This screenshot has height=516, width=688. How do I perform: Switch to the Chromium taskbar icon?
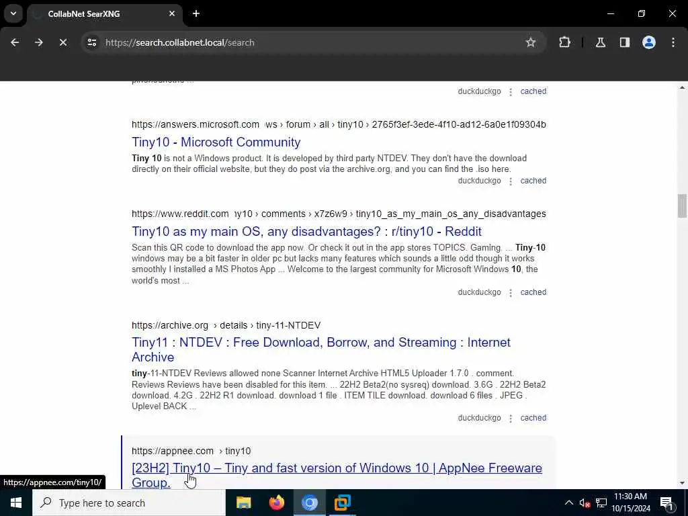tap(309, 503)
